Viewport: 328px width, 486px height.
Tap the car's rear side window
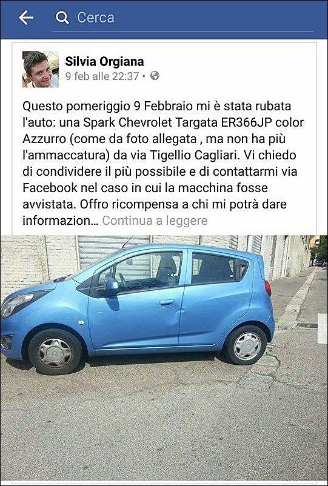[215, 268]
